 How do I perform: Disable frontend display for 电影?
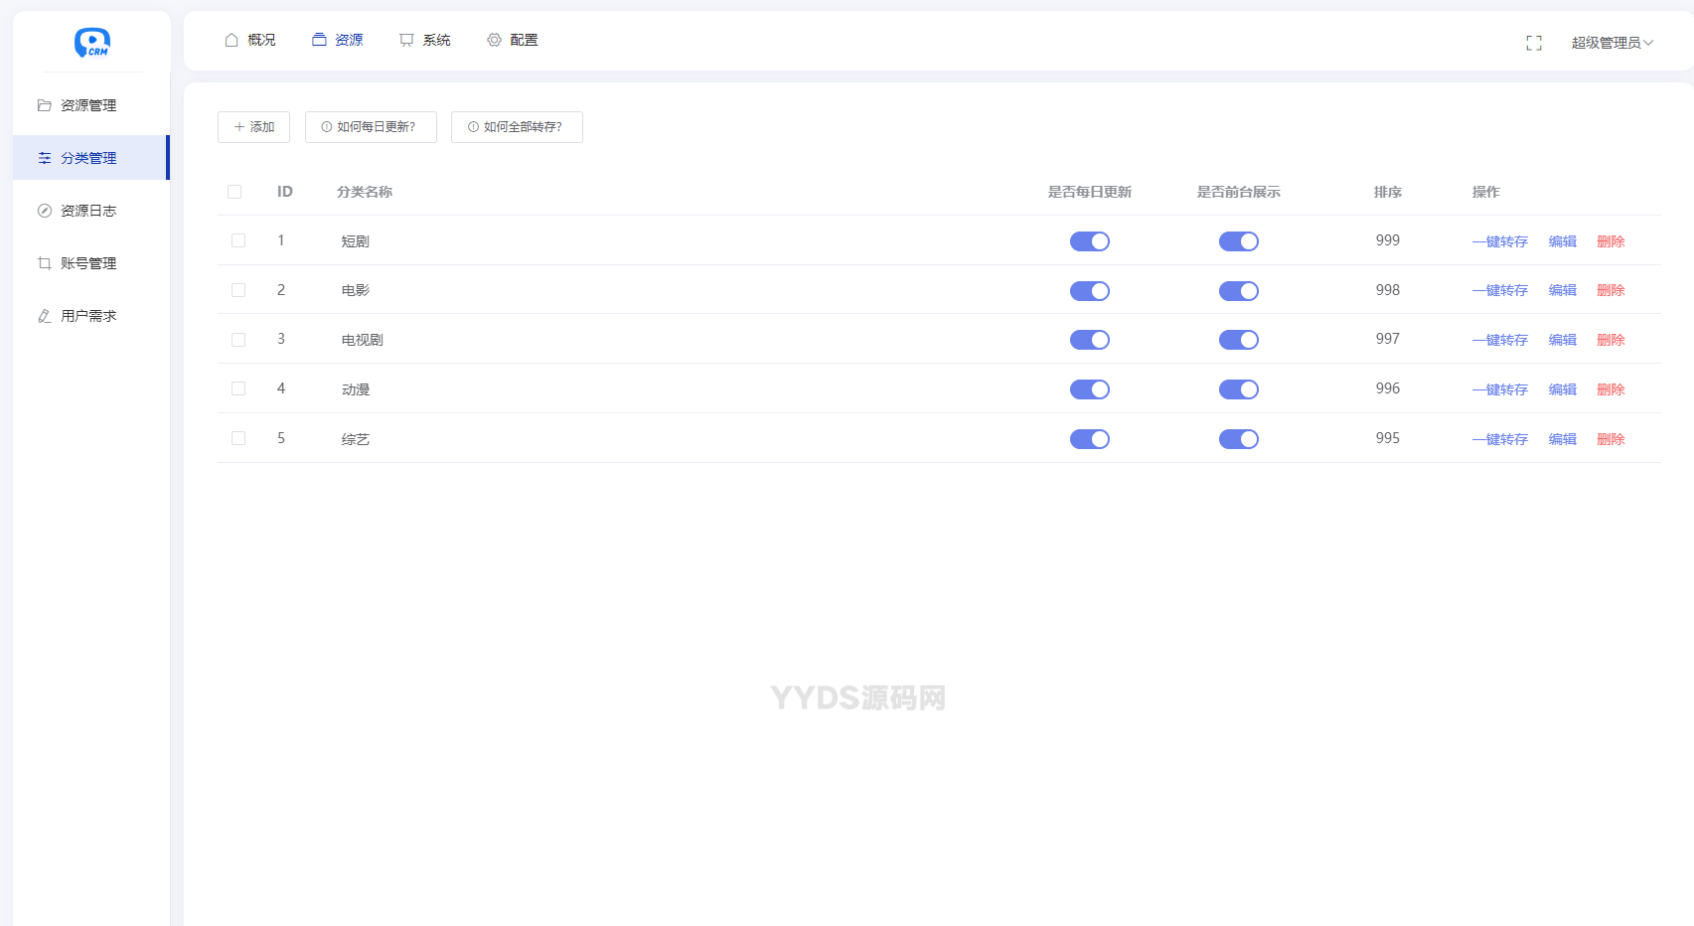pyautogui.click(x=1238, y=291)
